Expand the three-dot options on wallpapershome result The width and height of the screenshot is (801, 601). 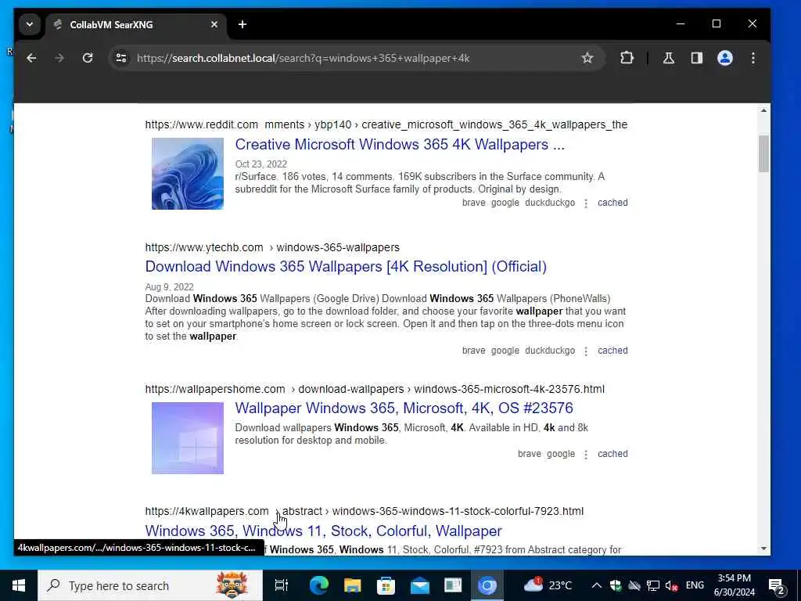coord(586,455)
